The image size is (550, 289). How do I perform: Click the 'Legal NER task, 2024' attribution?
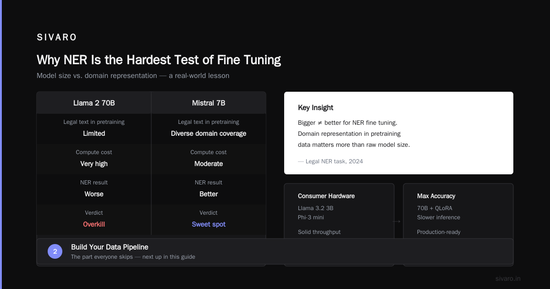tap(334, 161)
